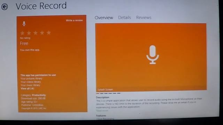
Task: Click the Write a review link
Action: pos(74,20)
